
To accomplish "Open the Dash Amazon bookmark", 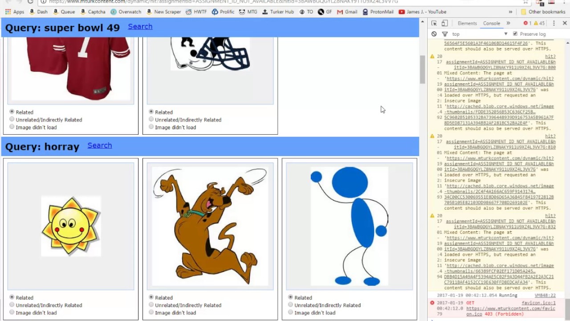I will [39, 12].
